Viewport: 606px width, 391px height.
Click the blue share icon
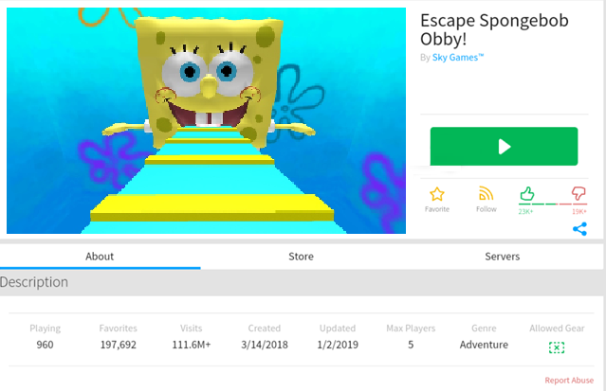579,229
